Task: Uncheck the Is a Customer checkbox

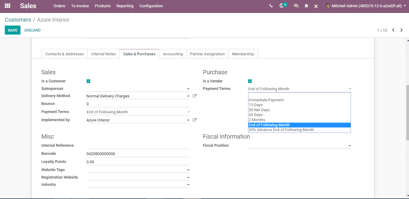Action: (x=88, y=81)
